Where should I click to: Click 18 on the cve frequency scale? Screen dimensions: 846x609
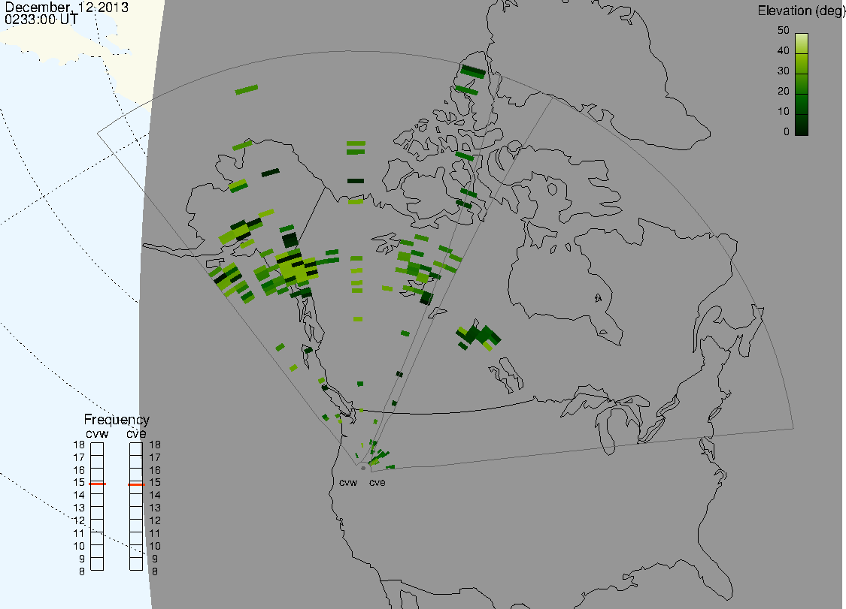pos(155,445)
